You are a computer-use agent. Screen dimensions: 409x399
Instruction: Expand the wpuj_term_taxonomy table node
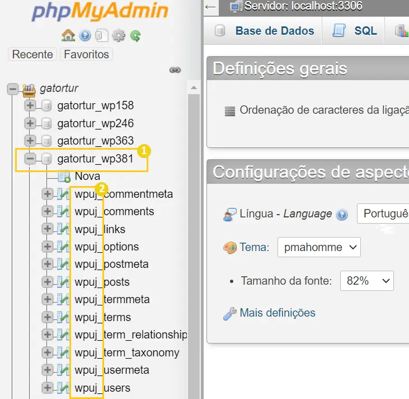pyautogui.click(x=48, y=352)
